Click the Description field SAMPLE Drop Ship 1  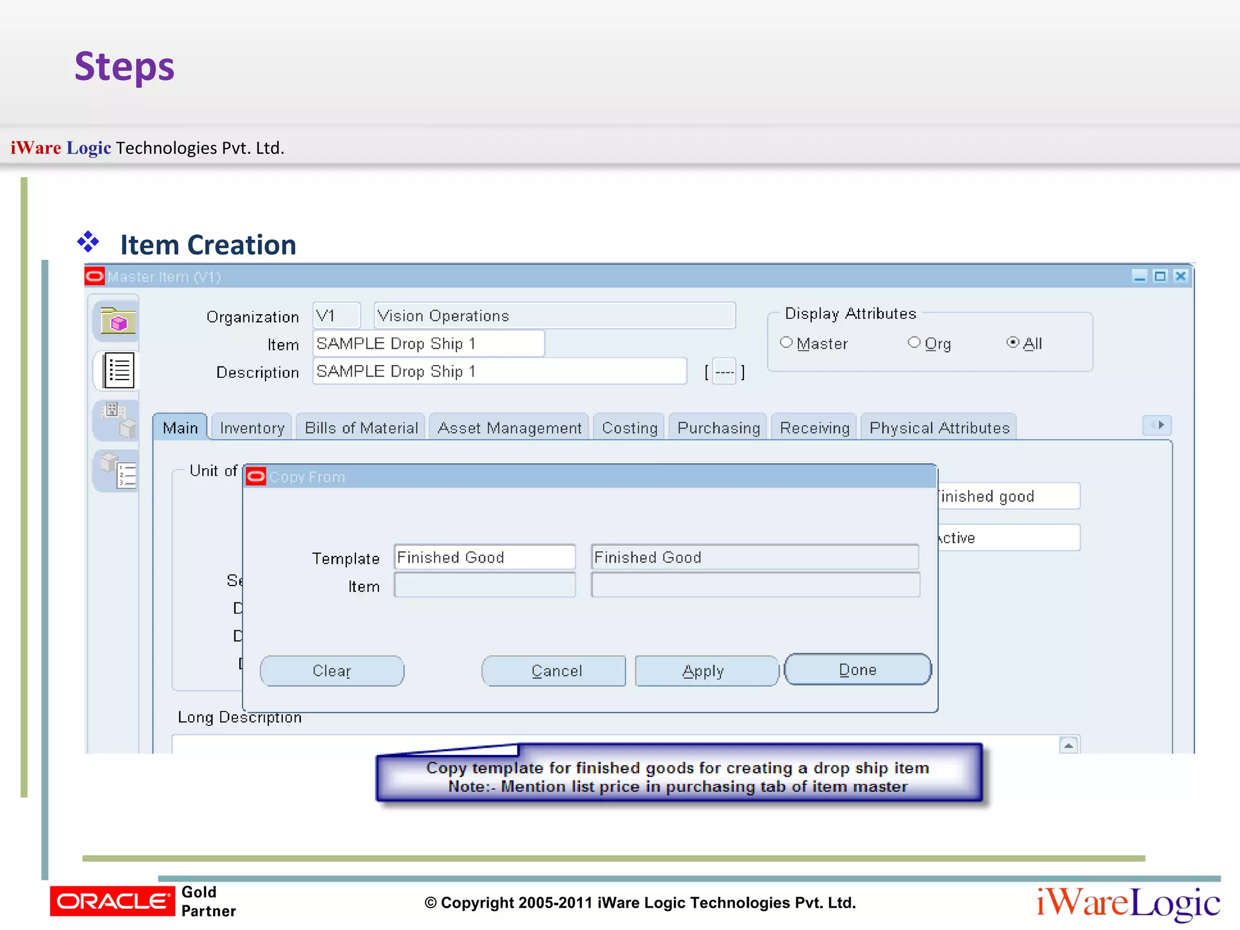pyautogui.click(x=500, y=371)
